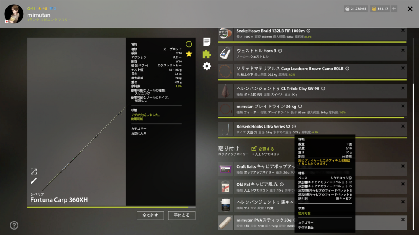This screenshot has width=419, height=235.
Task: Show info for Berserk Hooks Ultra Series S2
Action: (294, 126)
